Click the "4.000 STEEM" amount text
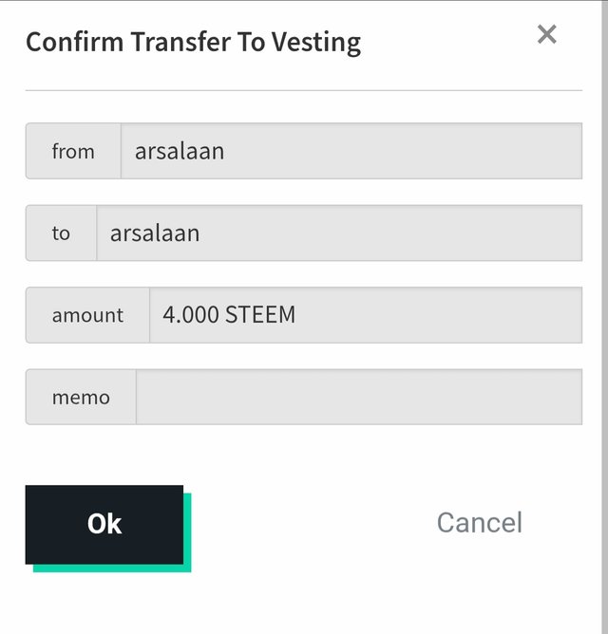 [229, 314]
